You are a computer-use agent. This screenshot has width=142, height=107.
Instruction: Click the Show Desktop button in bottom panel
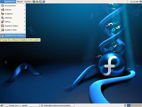click(2, 105)
